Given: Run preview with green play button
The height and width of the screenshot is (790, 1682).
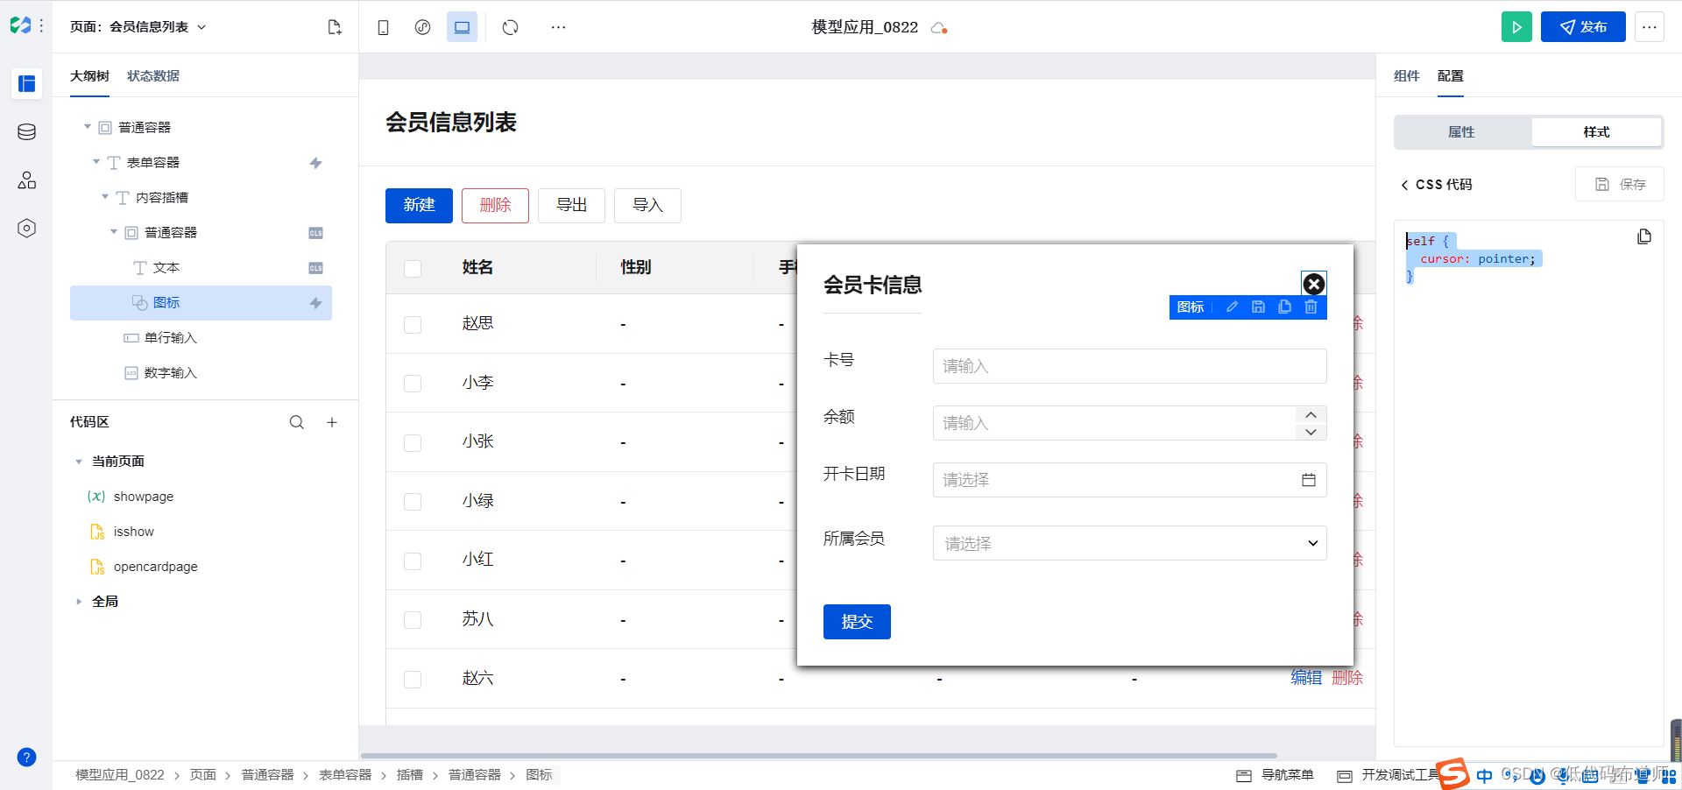Looking at the screenshot, I should (x=1516, y=27).
